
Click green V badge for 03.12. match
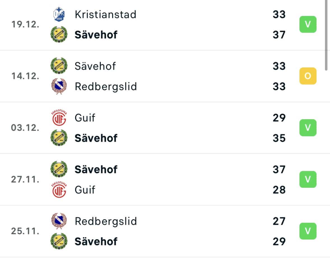point(308,128)
